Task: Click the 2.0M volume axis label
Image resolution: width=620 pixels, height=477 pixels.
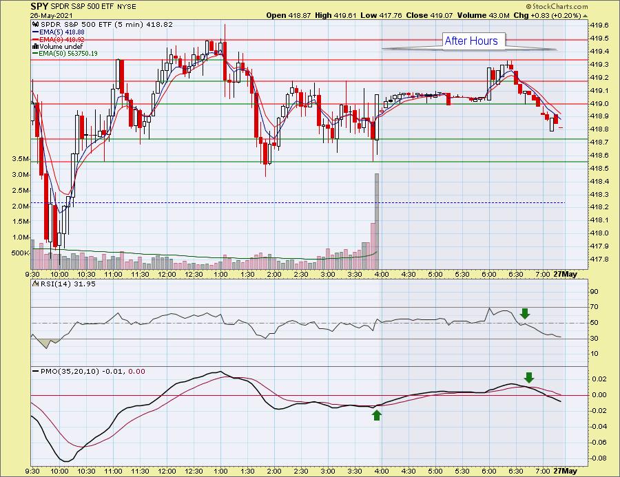Action: [x=21, y=206]
